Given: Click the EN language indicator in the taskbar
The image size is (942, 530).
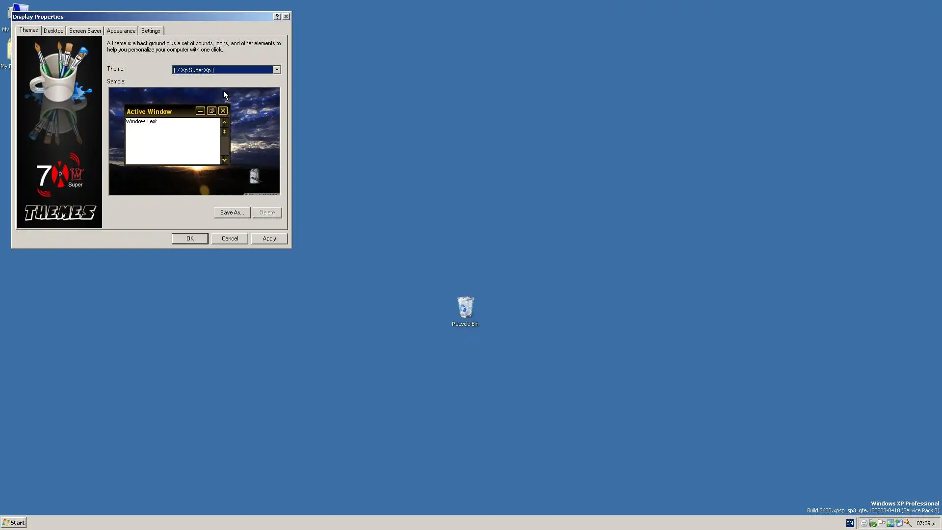Looking at the screenshot, I should 850,523.
